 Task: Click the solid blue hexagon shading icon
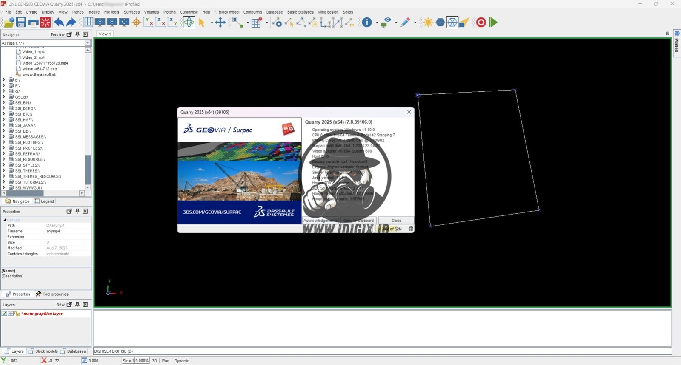point(440,23)
